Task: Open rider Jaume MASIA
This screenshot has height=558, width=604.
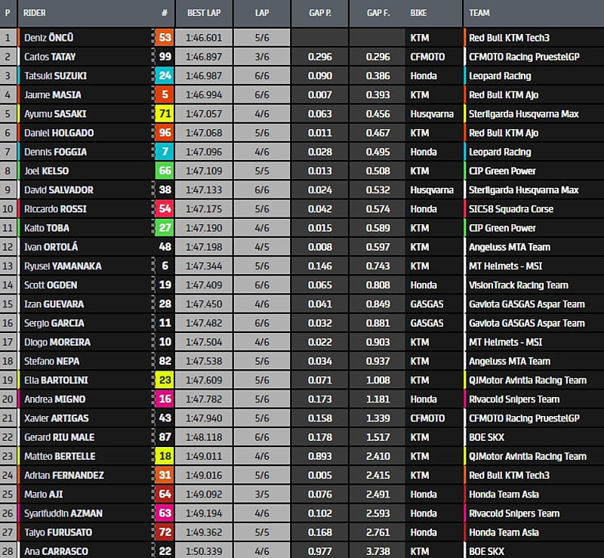Action: pyautogui.click(x=52, y=94)
